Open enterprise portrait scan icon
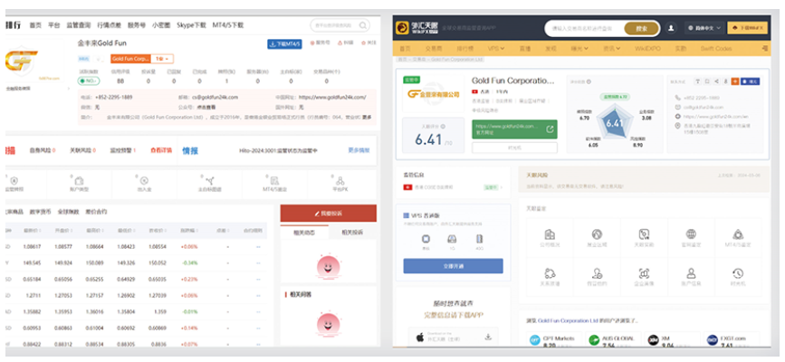The image size is (785, 362). coord(644,273)
